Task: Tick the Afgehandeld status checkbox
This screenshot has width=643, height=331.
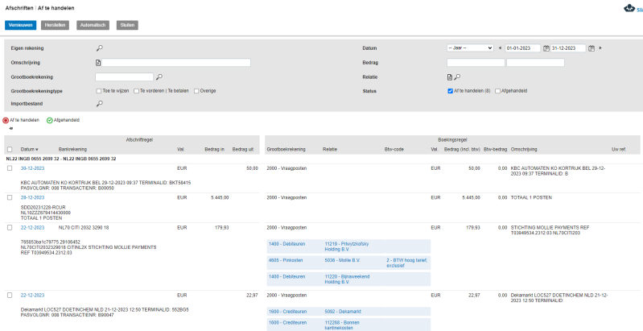Action: 498,91
